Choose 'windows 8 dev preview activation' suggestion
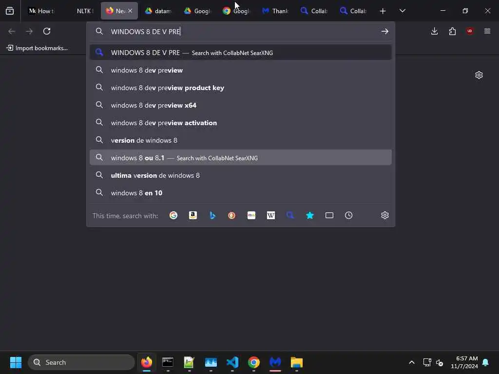Viewport: 499px width, 374px height. click(x=241, y=123)
